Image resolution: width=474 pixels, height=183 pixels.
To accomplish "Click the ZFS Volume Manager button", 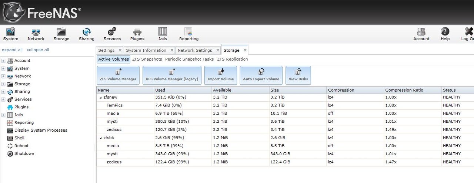I will 118,75.
